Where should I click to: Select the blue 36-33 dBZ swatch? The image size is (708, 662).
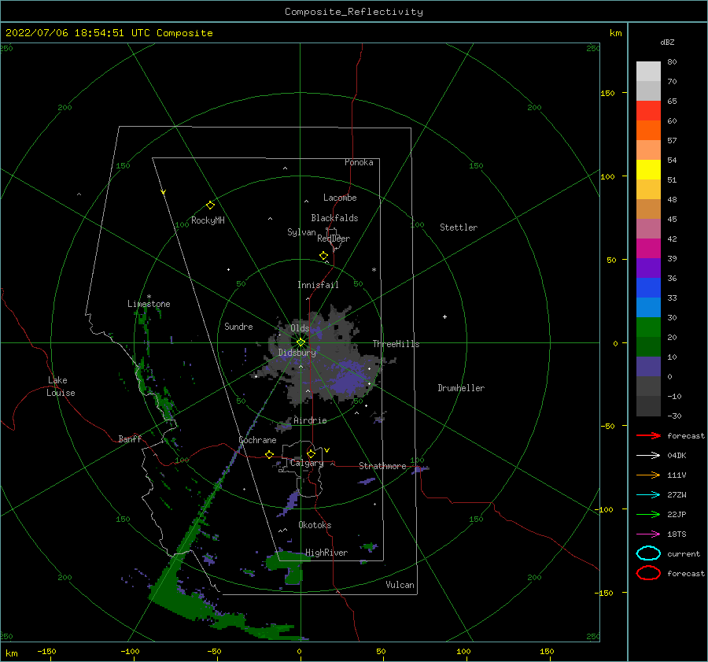(648, 288)
